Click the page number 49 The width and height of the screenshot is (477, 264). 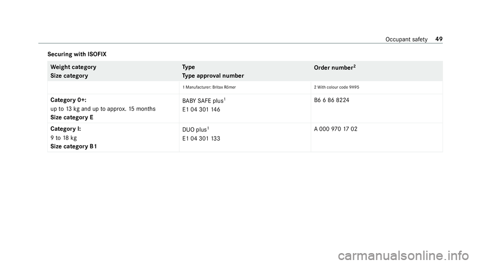(x=439, y=39)
